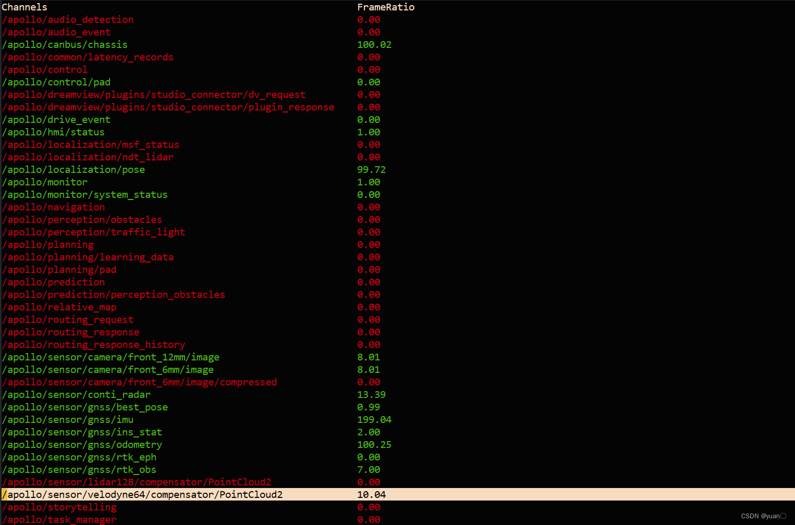Image resolution: width=795 pixels, height=525 pixels.
Task: Click frame ratio value 100.25
Action: click(x=374, y=445)
